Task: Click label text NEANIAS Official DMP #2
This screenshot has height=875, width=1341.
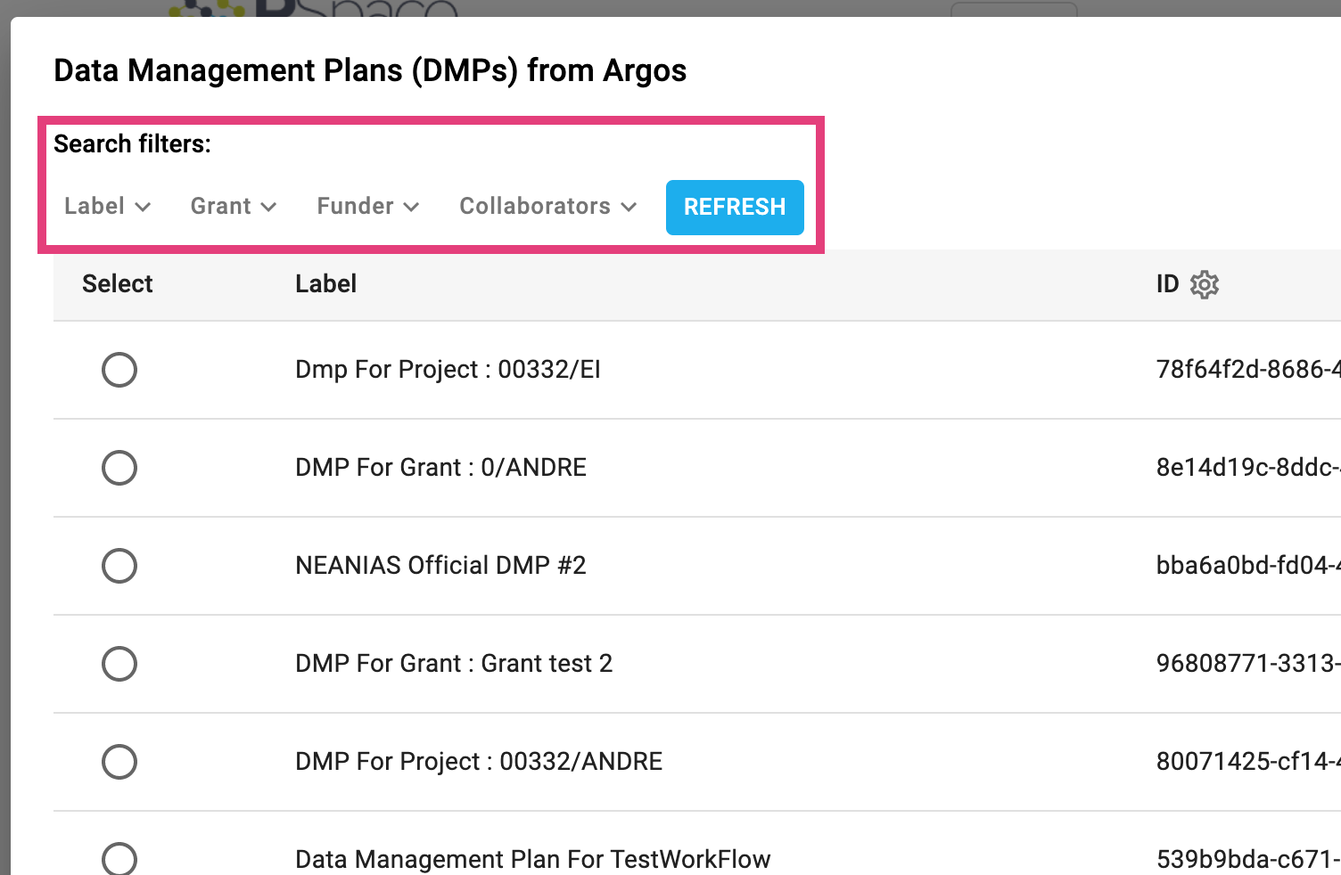Action: [441, 566]
